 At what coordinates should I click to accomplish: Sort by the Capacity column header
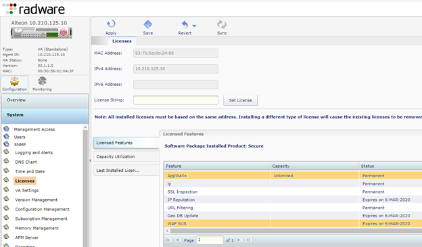(x=314, y=166)
